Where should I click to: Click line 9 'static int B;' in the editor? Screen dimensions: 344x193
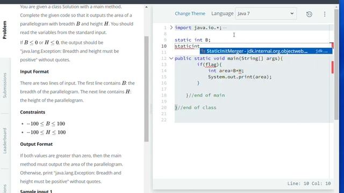click(192, 40)
